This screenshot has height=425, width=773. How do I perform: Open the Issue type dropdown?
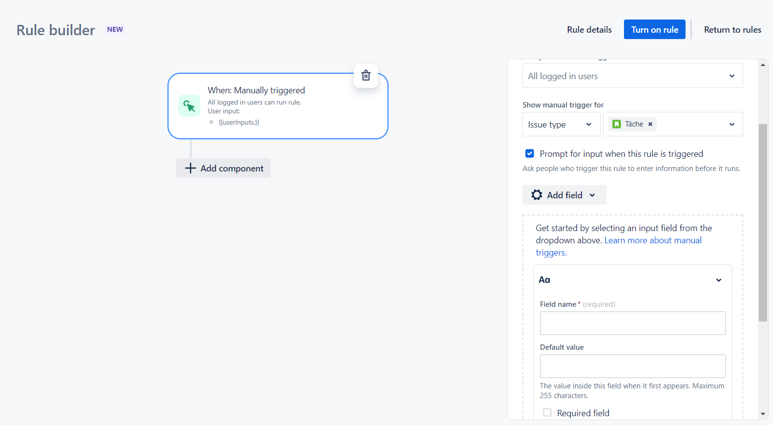561,124
